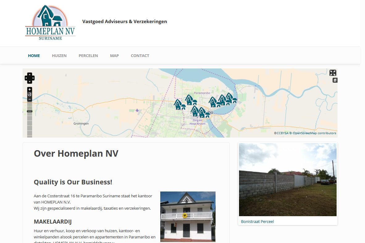
Task: Expand the map layer switcher
Action: tap(335, 80)
